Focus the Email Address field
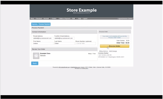The height and width of the screenshot is (99, 163). tap(43, 38)
